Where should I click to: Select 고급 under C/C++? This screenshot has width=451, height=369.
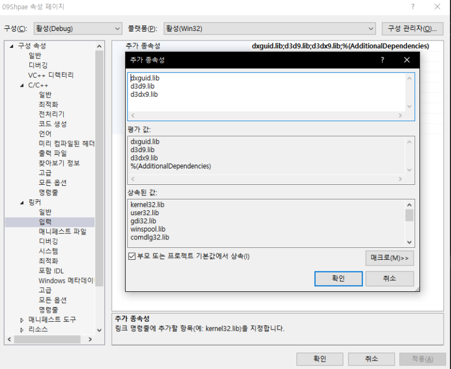tap(45, 173)
